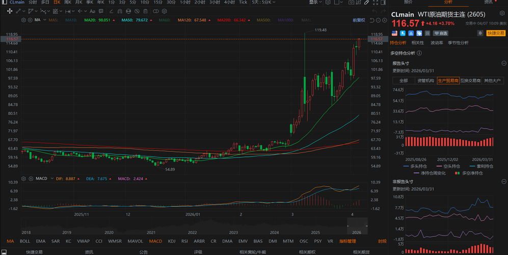Collapse the 报告头寸 section

click(504, 63)
